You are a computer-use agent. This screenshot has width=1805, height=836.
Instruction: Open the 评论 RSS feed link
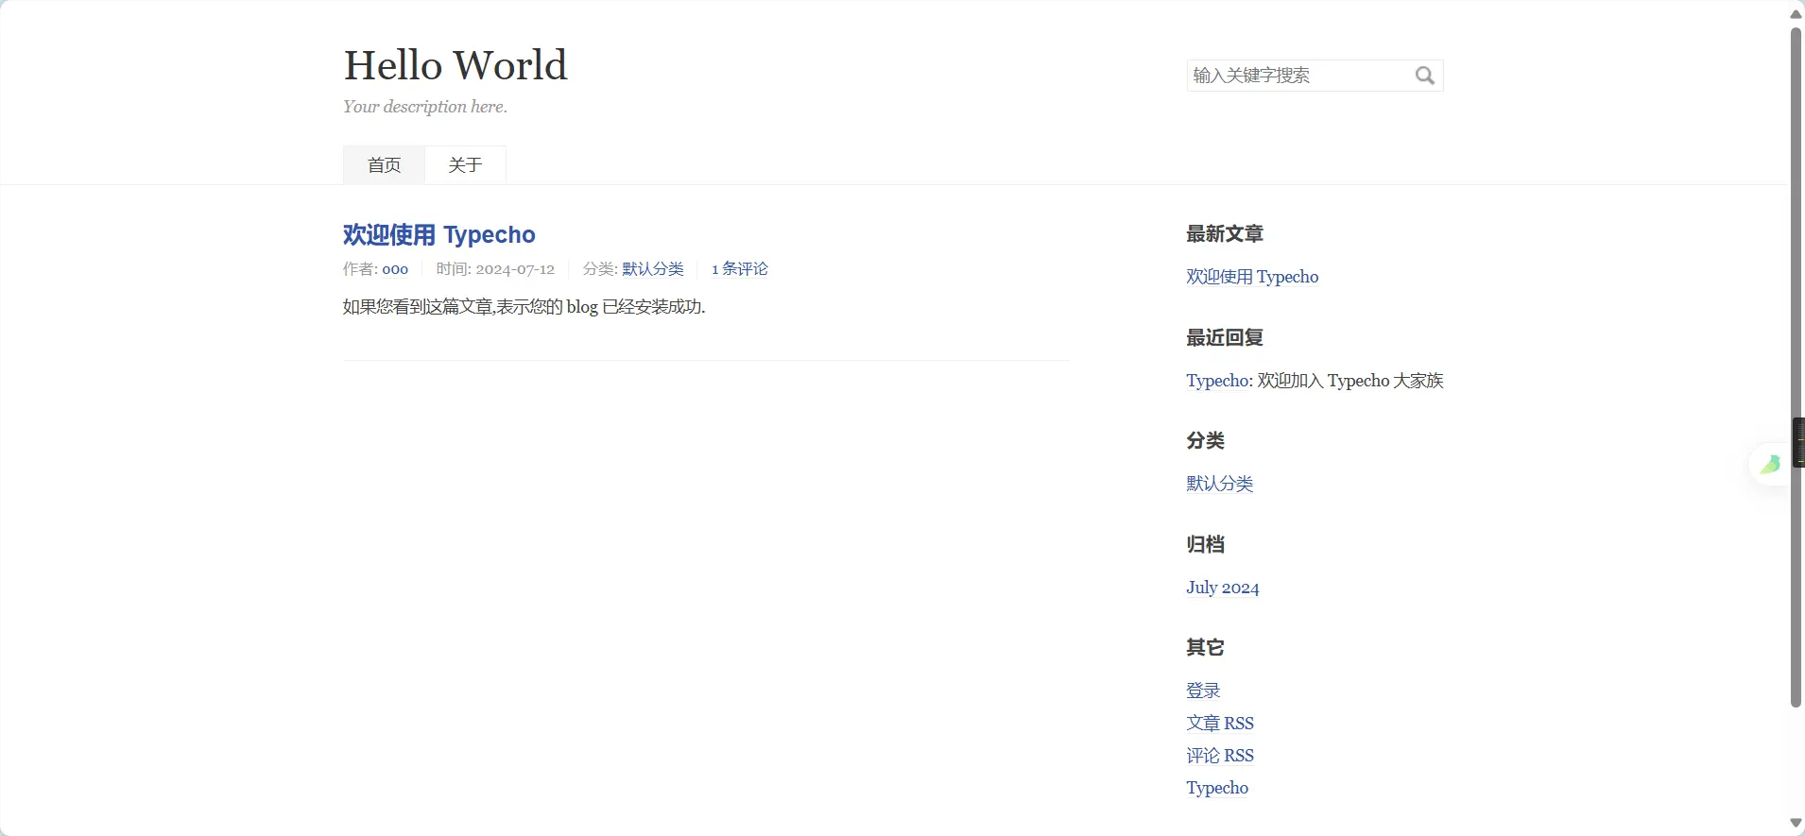click(x=1220, y=756)
